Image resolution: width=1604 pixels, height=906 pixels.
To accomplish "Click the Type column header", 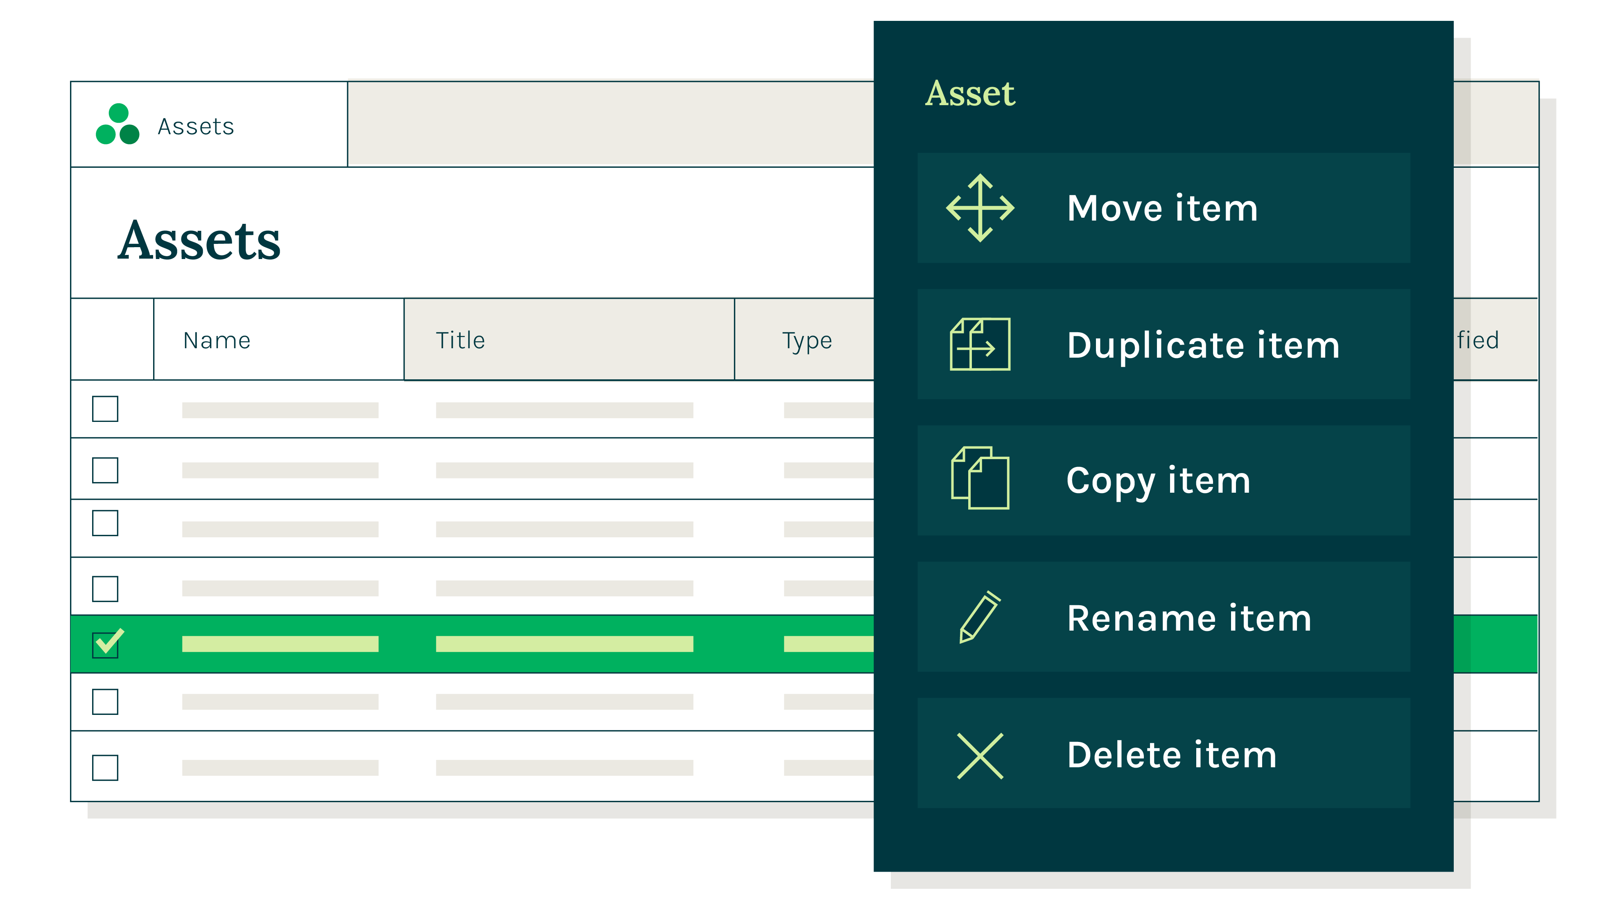I will (x=807, y=340).
